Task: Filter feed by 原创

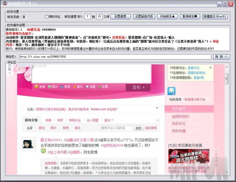Action: (x=41, y=128)
